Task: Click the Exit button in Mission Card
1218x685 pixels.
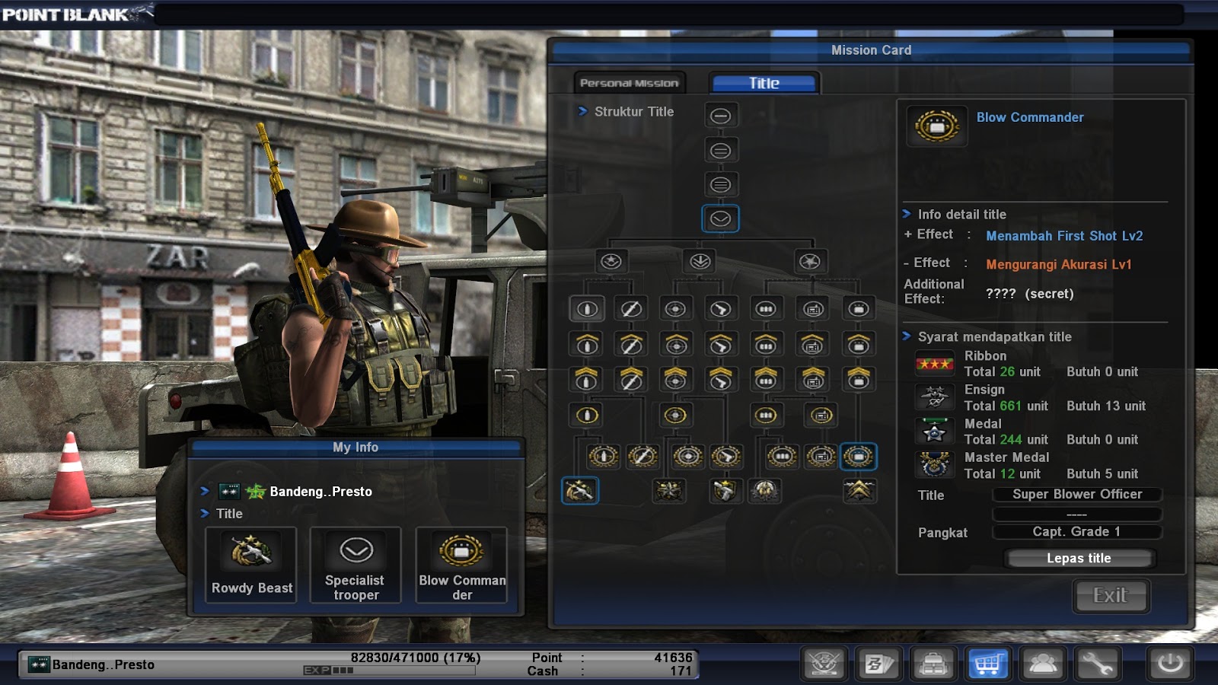Action: coord(1111,596)
